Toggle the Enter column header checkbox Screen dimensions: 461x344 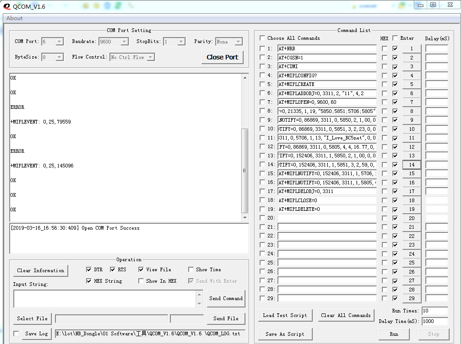(395, 38)
